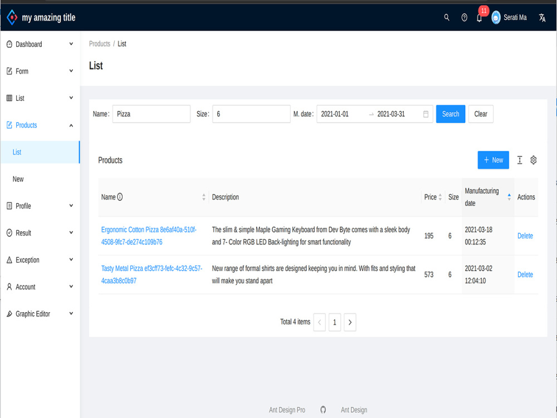Image resolution: width=557 pixels, height=418 pixels.
Task: Click the Profile document icon
Action: (9, 206)
